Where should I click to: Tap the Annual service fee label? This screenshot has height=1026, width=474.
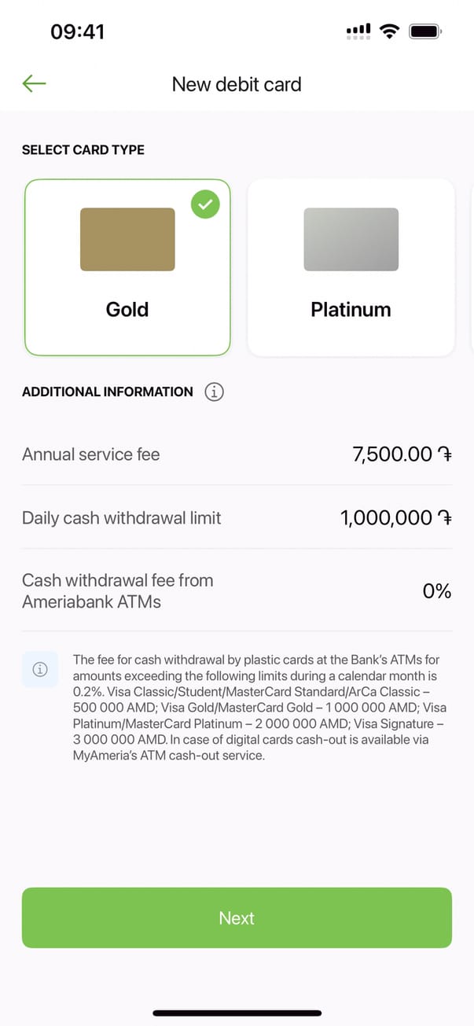pyautogui.click(x=90, y=454)
